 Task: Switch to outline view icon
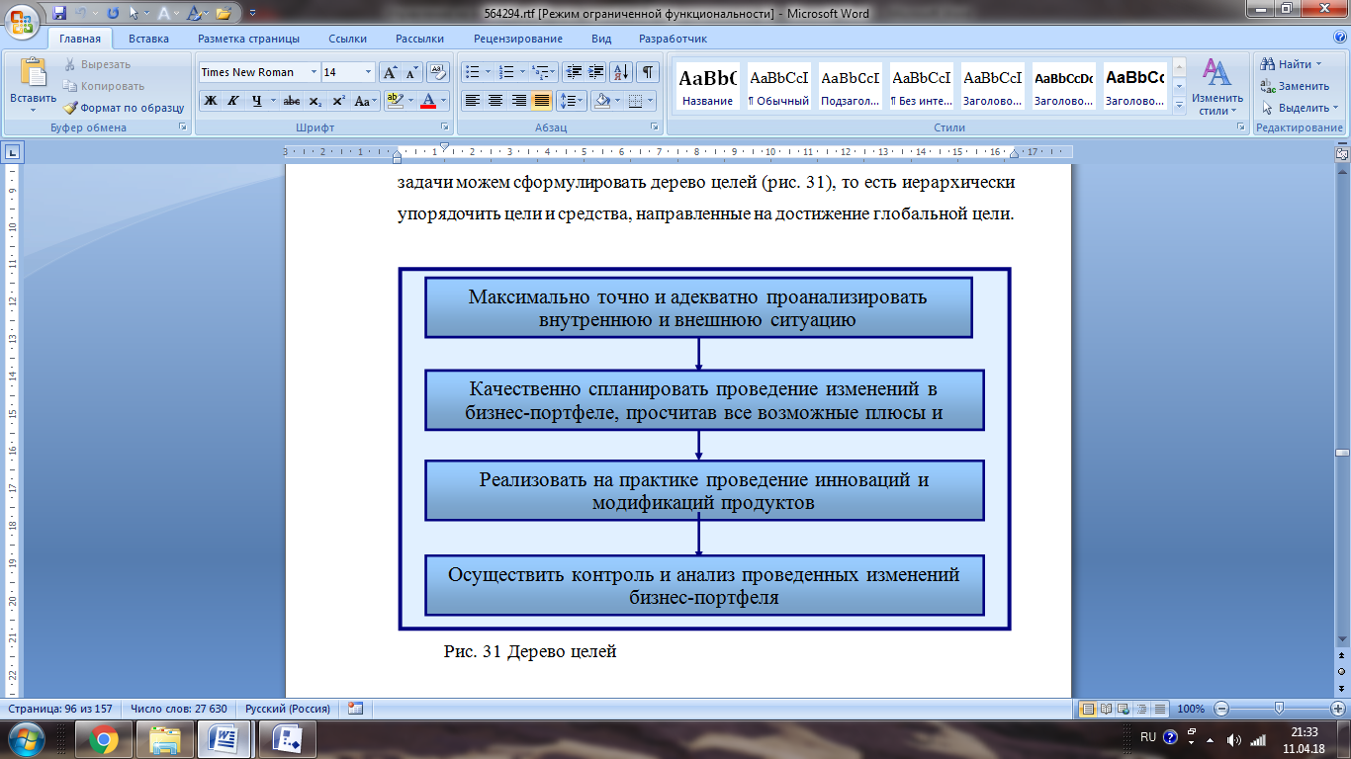click(x=1141, y=709)
